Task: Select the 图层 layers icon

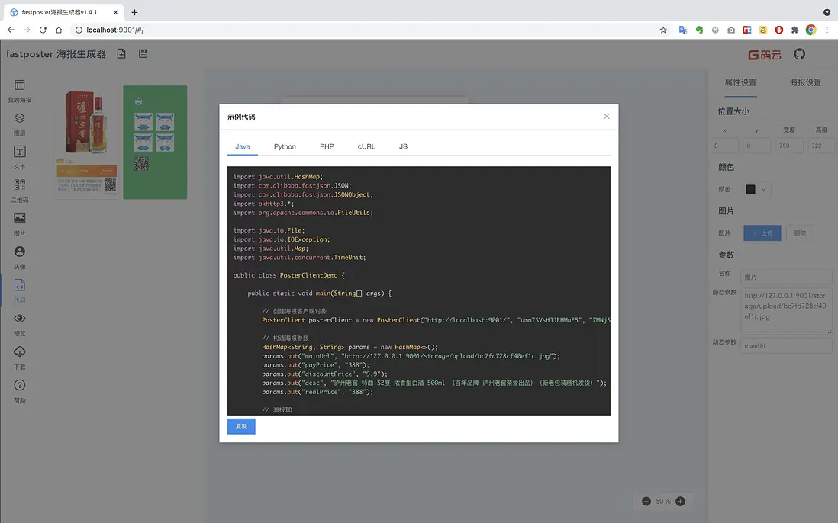Action: [x=20, y=118]
